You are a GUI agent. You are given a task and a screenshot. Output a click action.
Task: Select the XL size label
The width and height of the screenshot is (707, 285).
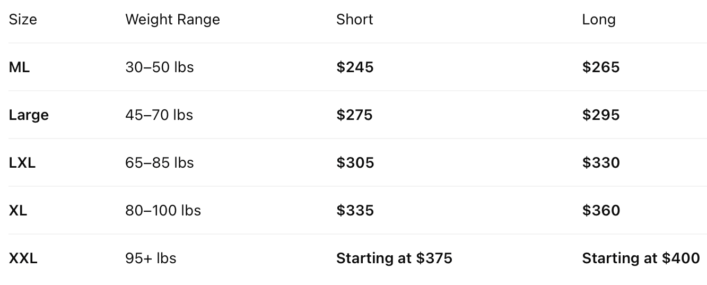(18, 211)
